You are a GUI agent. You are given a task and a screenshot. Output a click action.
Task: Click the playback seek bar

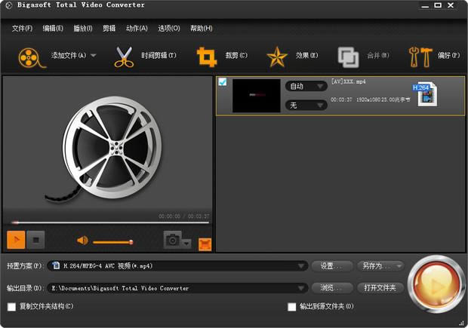click(x=110, y=222)
